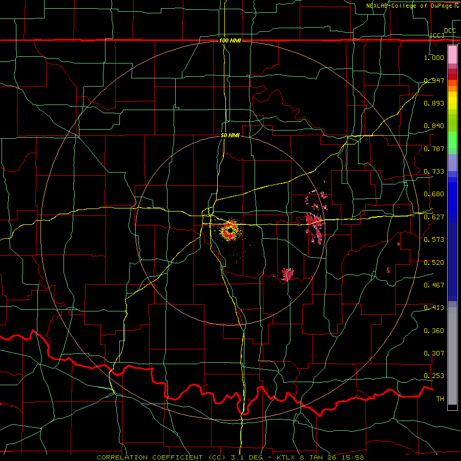Click the 0.787 value on color scale
Screen dimensions: 461x461
pos(434,149)
